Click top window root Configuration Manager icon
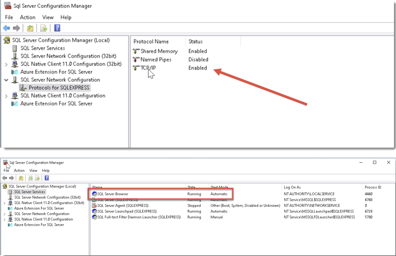Viewport: 396px width, 256px height. coord(7,40)
